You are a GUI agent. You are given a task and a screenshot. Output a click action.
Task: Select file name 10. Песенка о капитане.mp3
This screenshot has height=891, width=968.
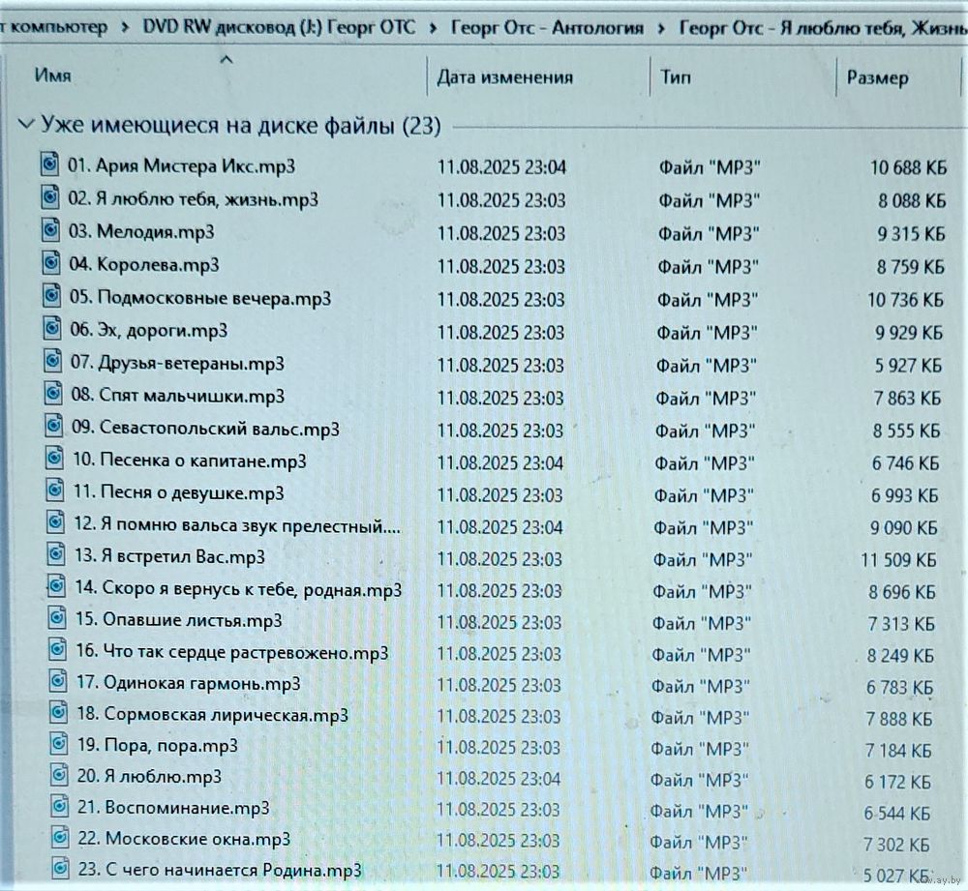190,460
